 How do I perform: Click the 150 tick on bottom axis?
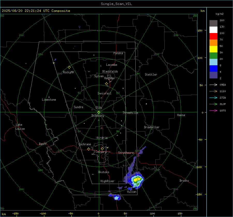[x=180, y=213]
